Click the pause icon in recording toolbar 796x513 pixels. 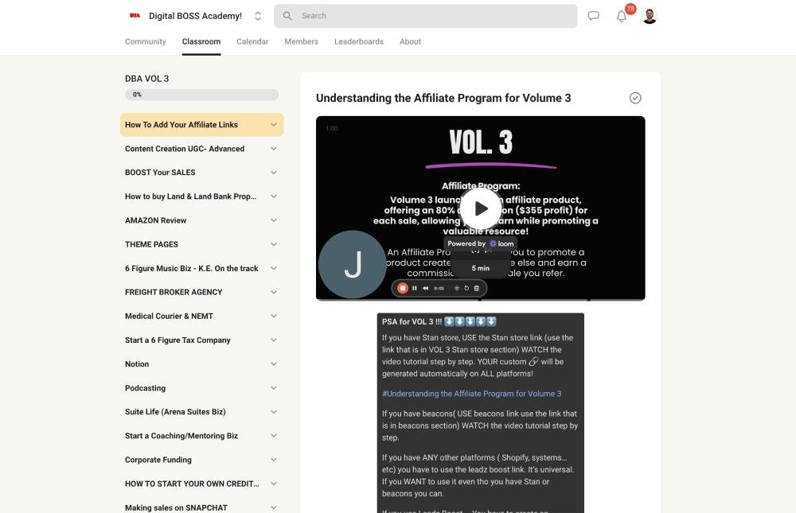[x=414, y=288]
